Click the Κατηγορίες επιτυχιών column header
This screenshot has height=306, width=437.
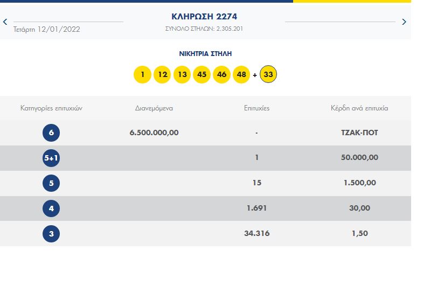51,108
